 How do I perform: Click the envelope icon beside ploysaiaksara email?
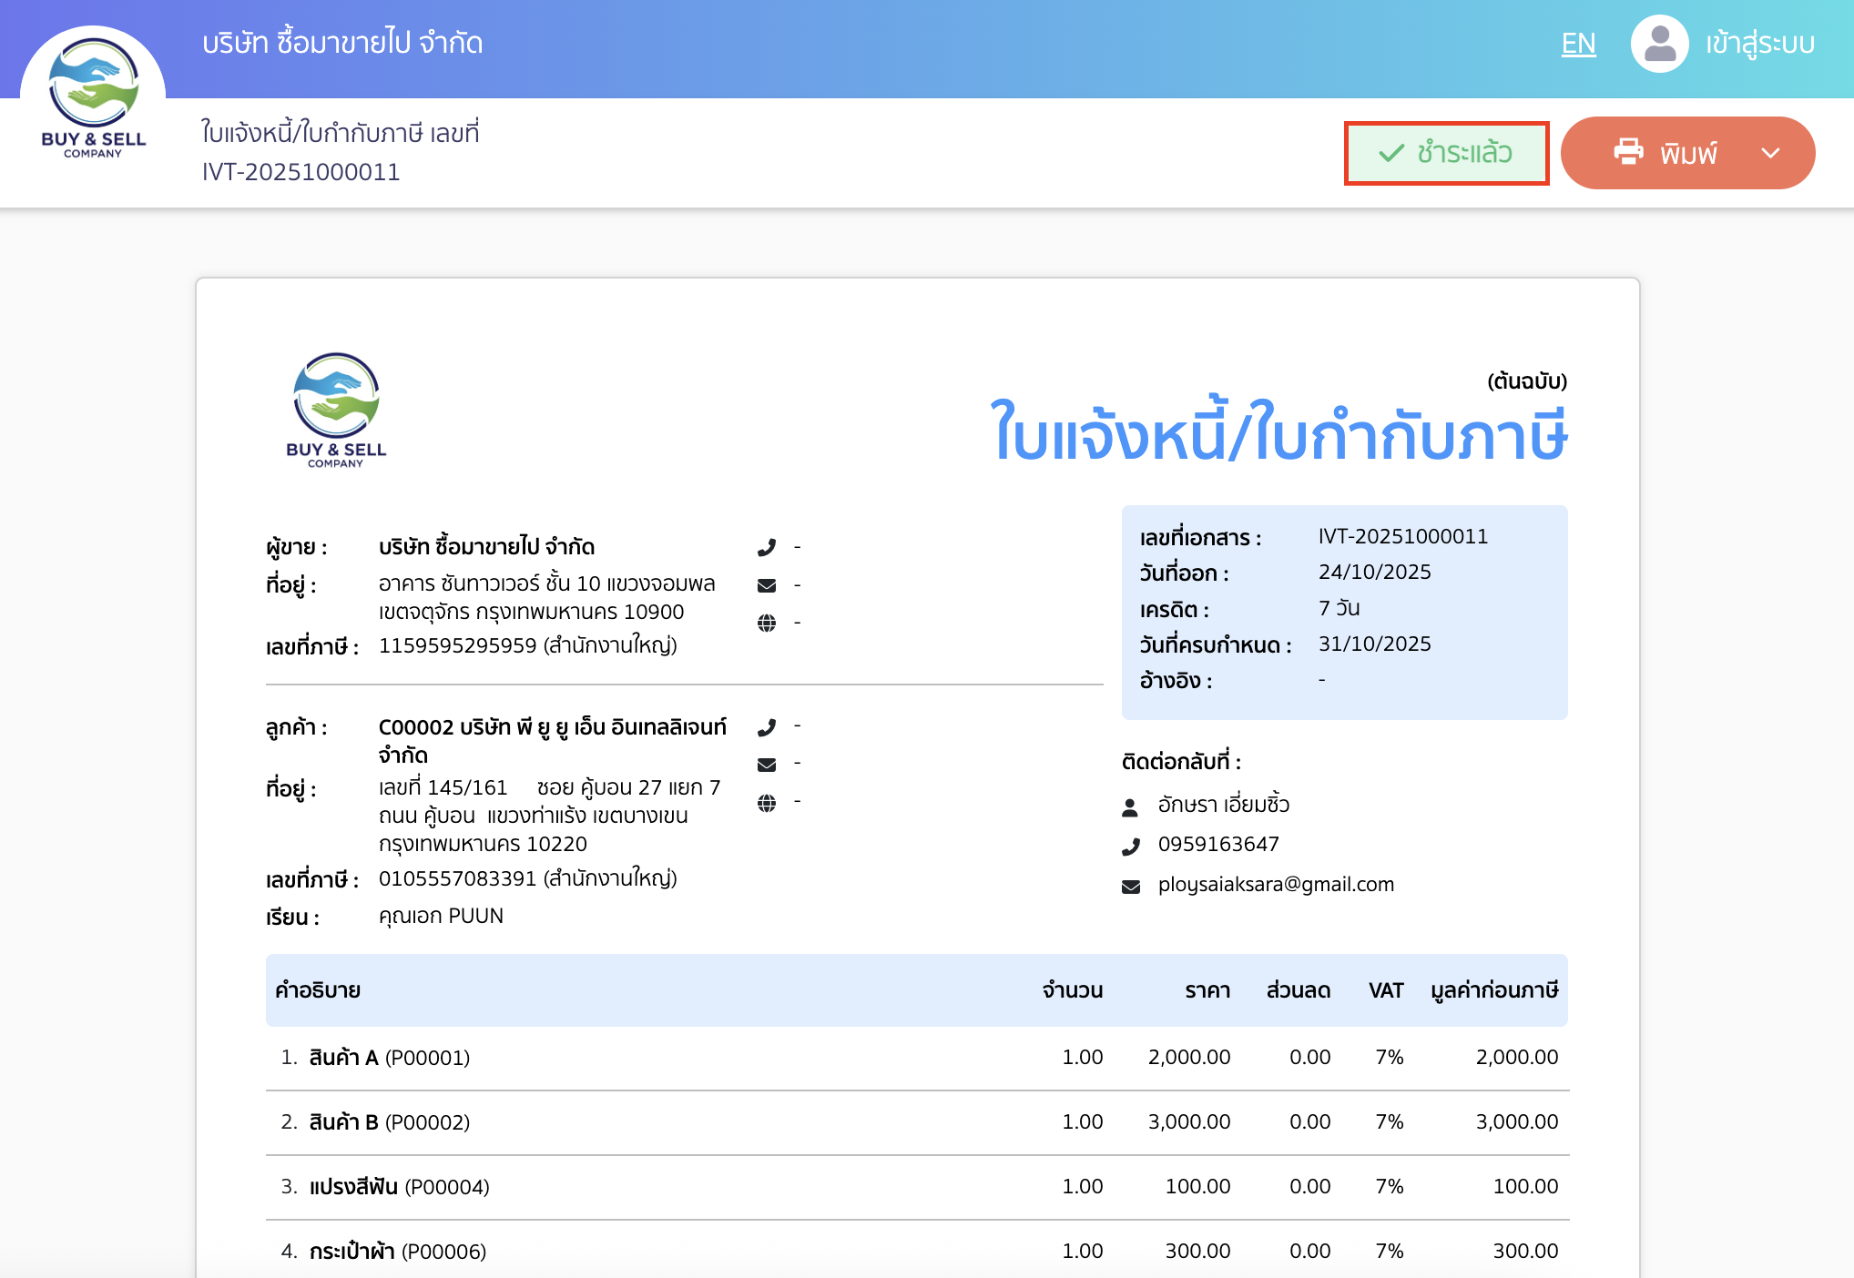(1130, 884)
